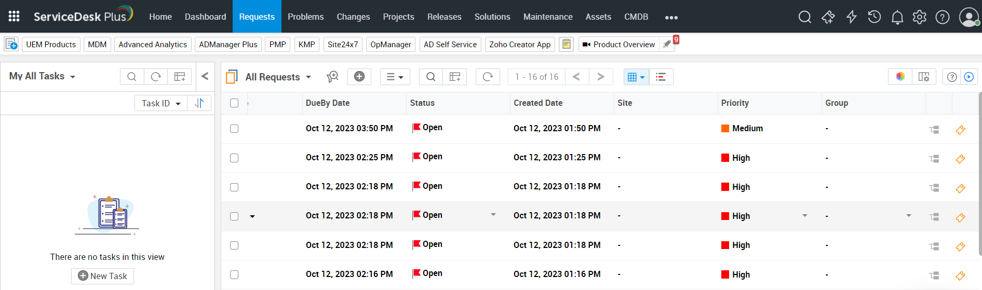The height and width of the screenshot is (290, 982).
Task: Switch to the Problems tab
Action: [305, 17]
